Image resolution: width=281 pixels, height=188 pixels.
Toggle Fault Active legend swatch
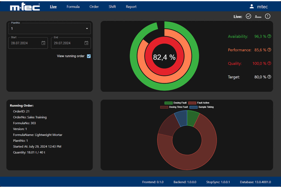pyautogui.click(x=192, y=103)
